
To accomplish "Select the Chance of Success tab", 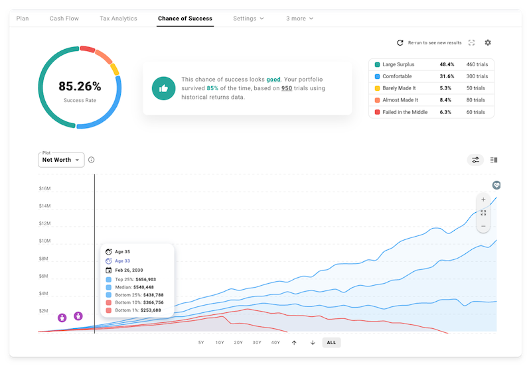I will point(185,19).
